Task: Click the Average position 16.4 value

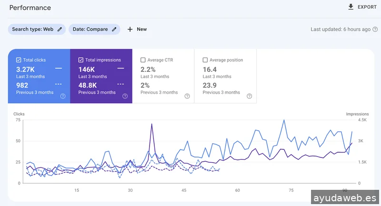Action: tap(210, 69)
